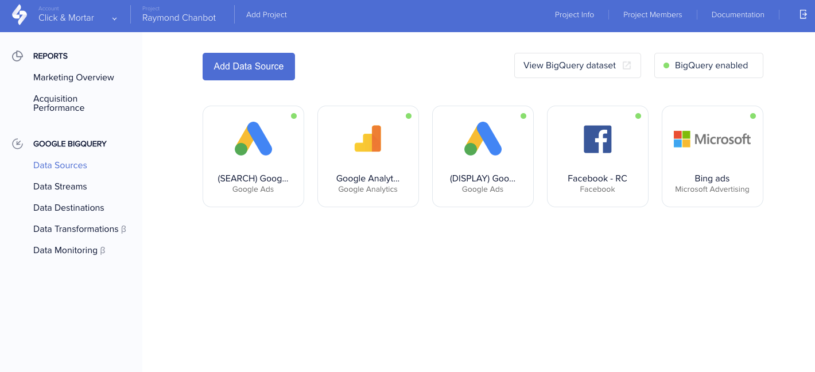
Task: Click the (SEARCH) Goog... card title
Action: [253, 179]
